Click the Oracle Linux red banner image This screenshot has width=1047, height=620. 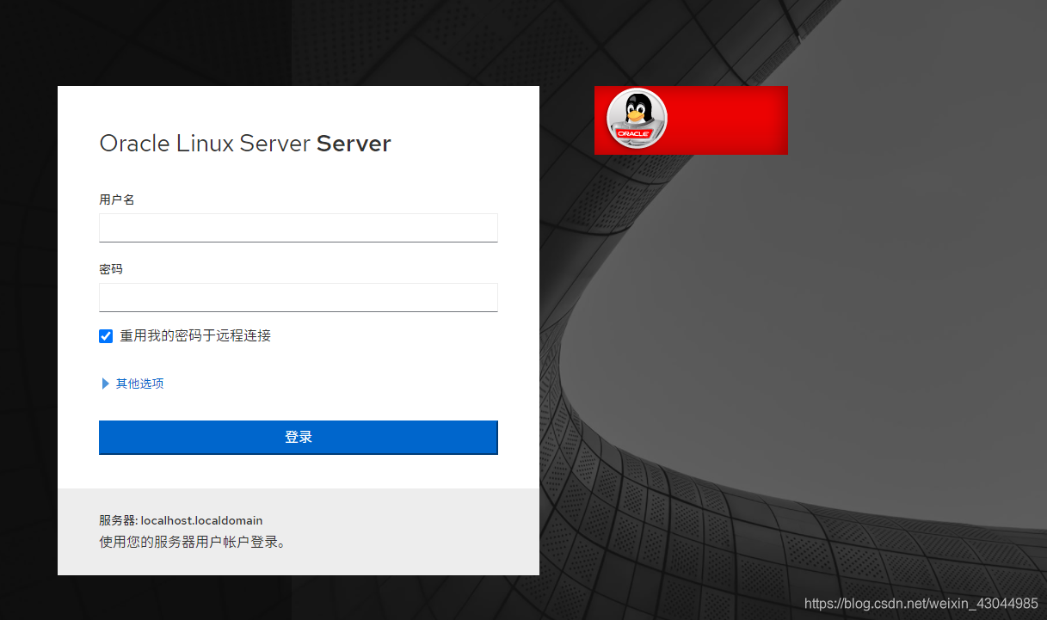tap(731, 120)
